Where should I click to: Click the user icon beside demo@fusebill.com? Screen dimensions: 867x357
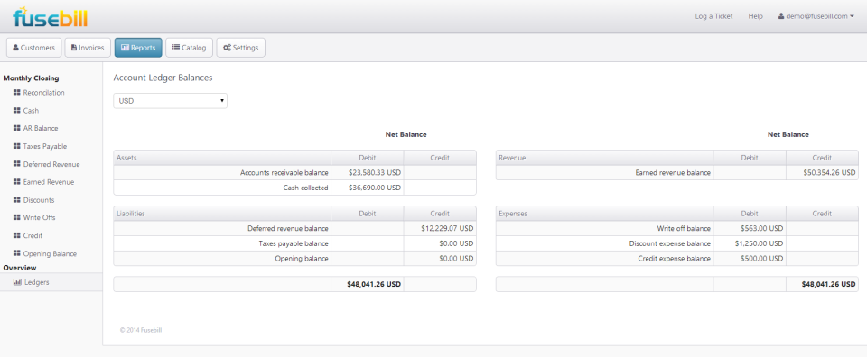pos(781,16)
